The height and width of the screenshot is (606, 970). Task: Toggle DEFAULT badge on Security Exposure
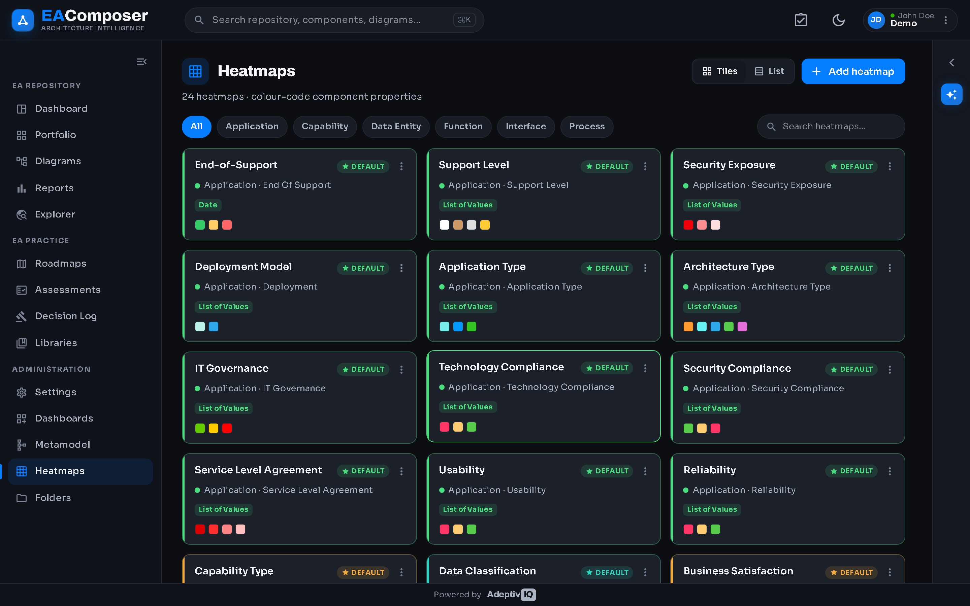[851, 166]
